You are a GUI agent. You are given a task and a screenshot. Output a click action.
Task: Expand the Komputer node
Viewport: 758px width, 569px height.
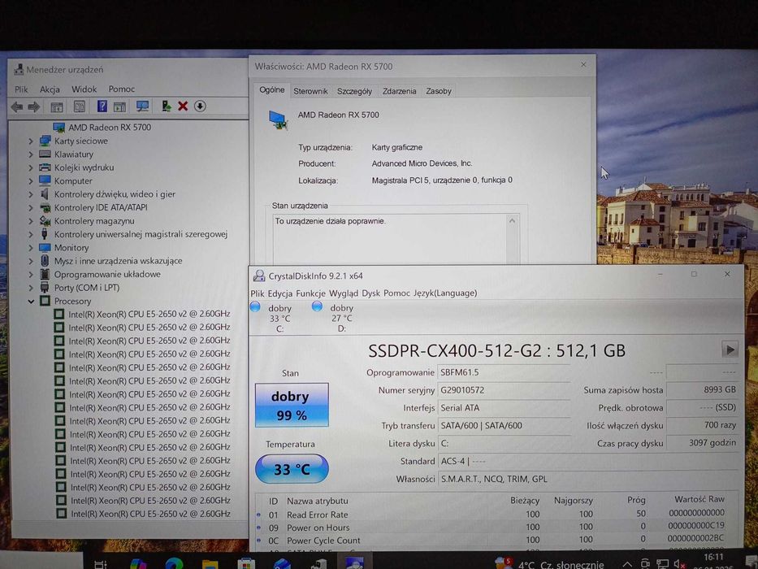[31, 181]
